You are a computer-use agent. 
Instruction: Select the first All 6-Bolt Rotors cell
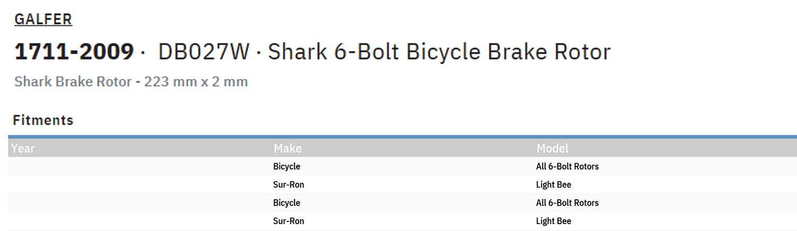(567, 166)
